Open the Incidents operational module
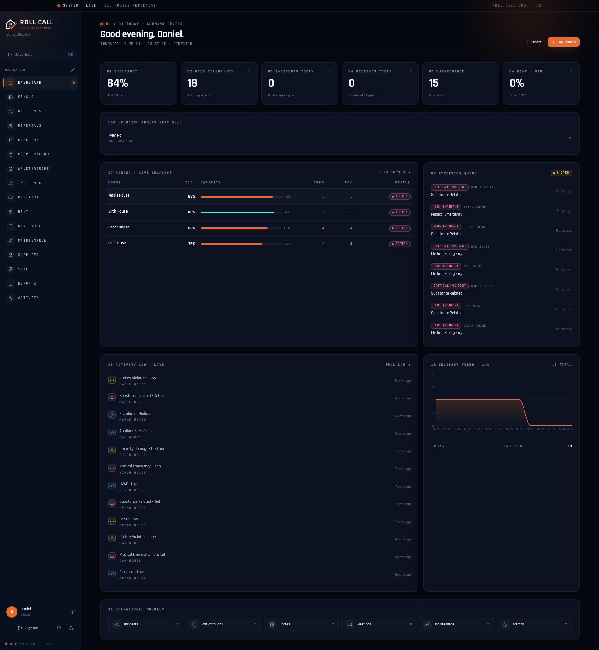The image size is (599, 650). coord(146,624)
